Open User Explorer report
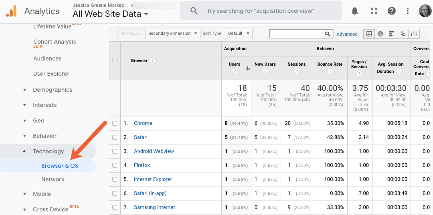This screenshot has width=433, height=215. [x=51, y=74]
